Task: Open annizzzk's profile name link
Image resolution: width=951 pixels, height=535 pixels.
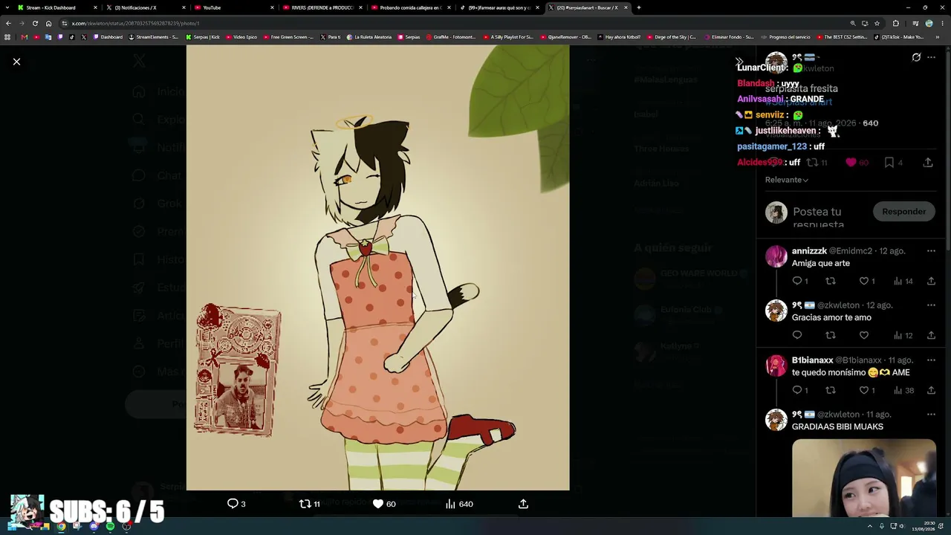Action: [x=809, y=251]
